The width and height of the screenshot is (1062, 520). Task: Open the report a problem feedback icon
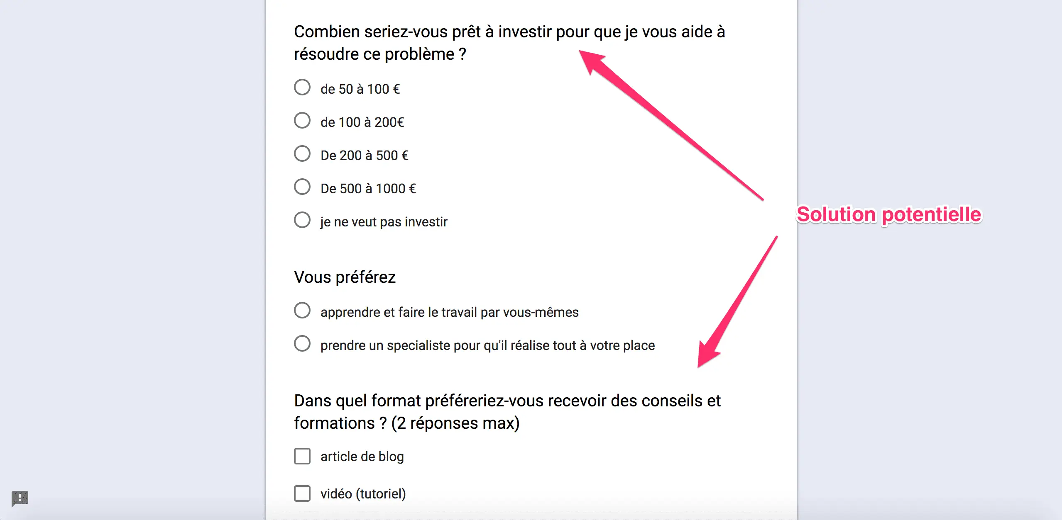(x=20, y=498)
